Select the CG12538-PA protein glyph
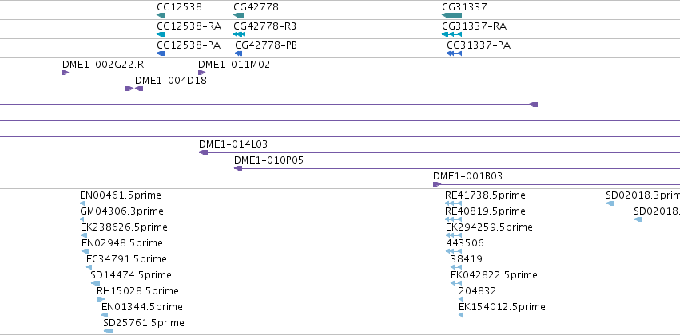The height and width of the screenshot is (335, 680). (x=161, y=53)
